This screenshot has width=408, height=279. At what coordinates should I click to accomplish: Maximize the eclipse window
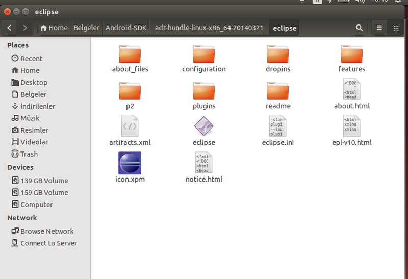25,12
